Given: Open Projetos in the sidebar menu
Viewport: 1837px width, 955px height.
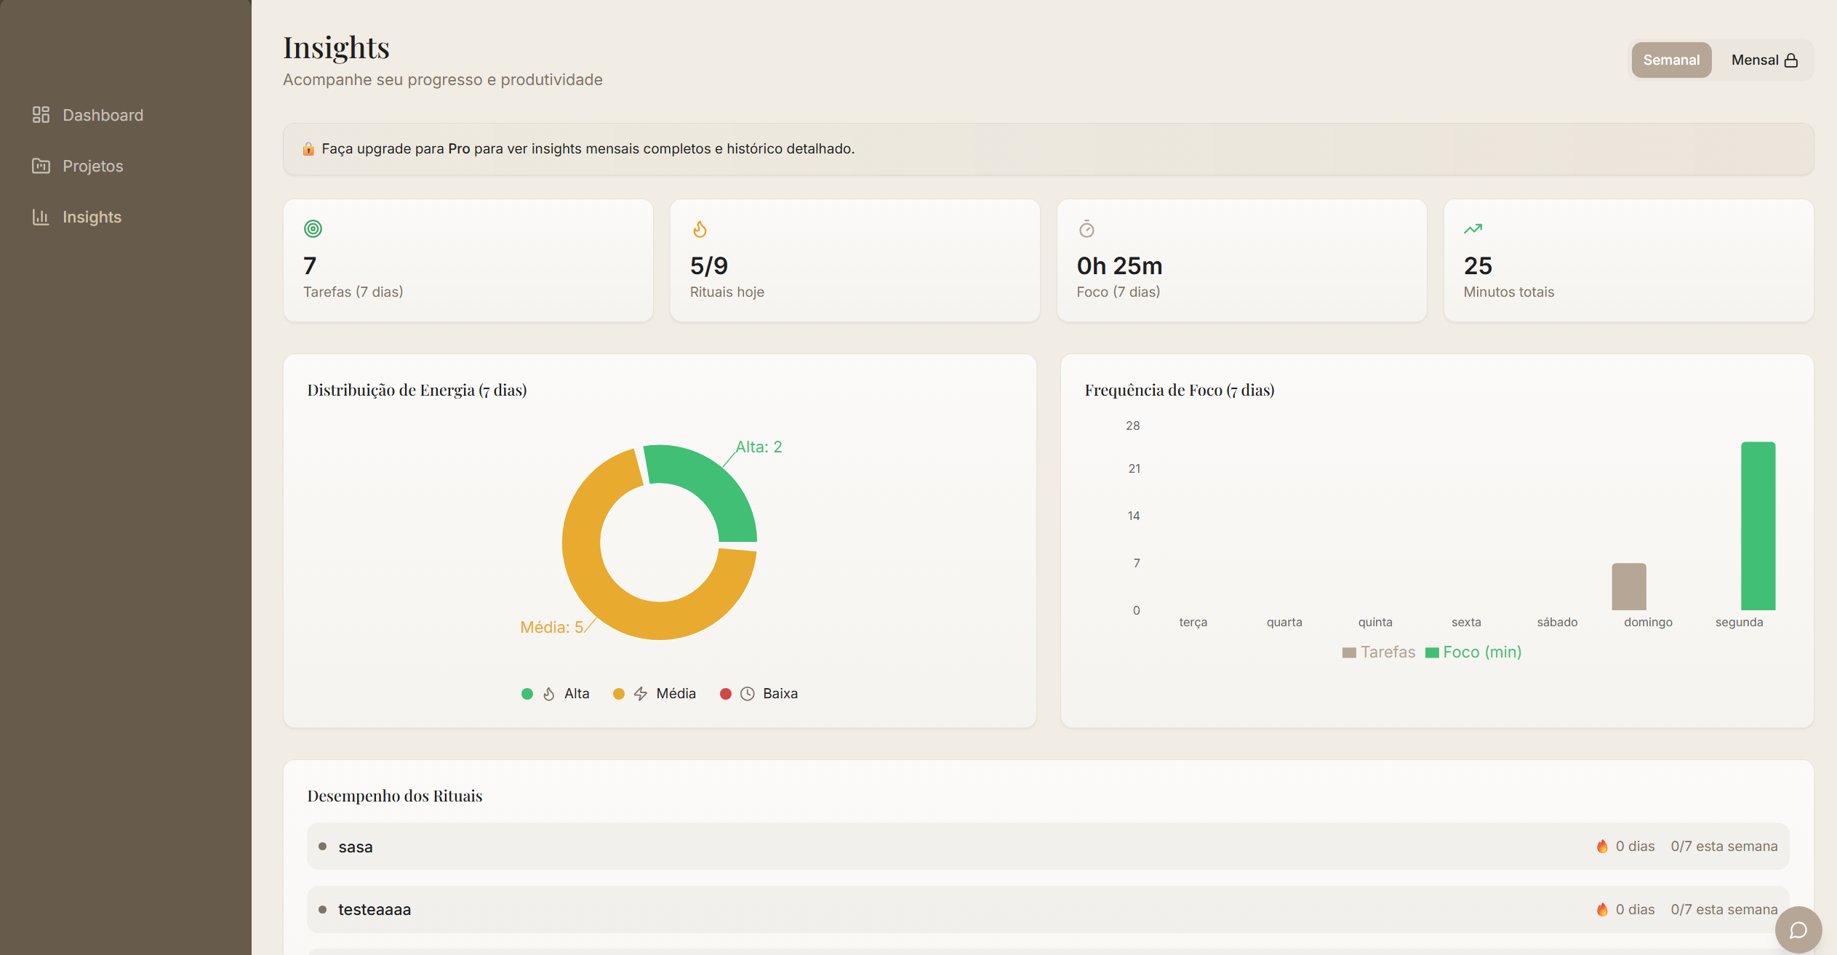Looking at the screenshot, I should click(x=93, y=166).
